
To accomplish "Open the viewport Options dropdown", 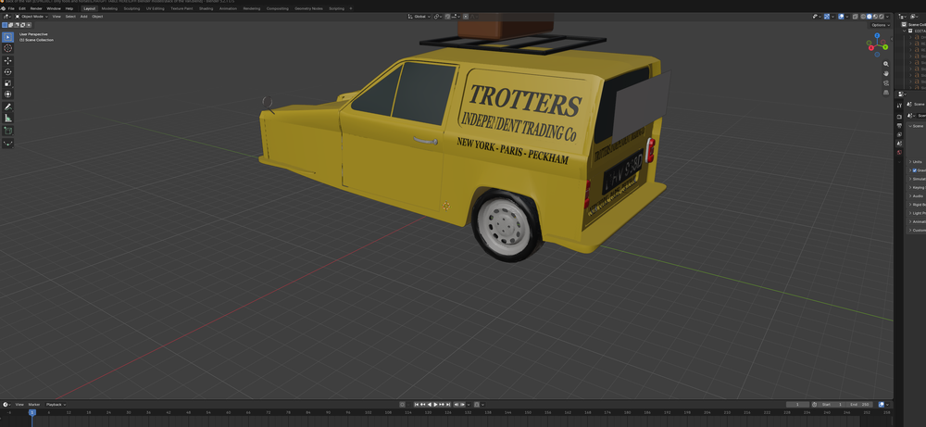I will [x=880, y=25].
